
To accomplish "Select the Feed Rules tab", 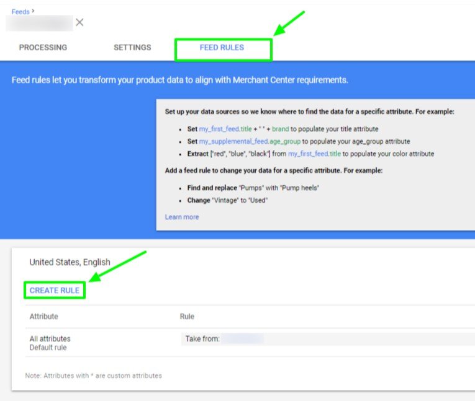I will click(x=222, y=48).
